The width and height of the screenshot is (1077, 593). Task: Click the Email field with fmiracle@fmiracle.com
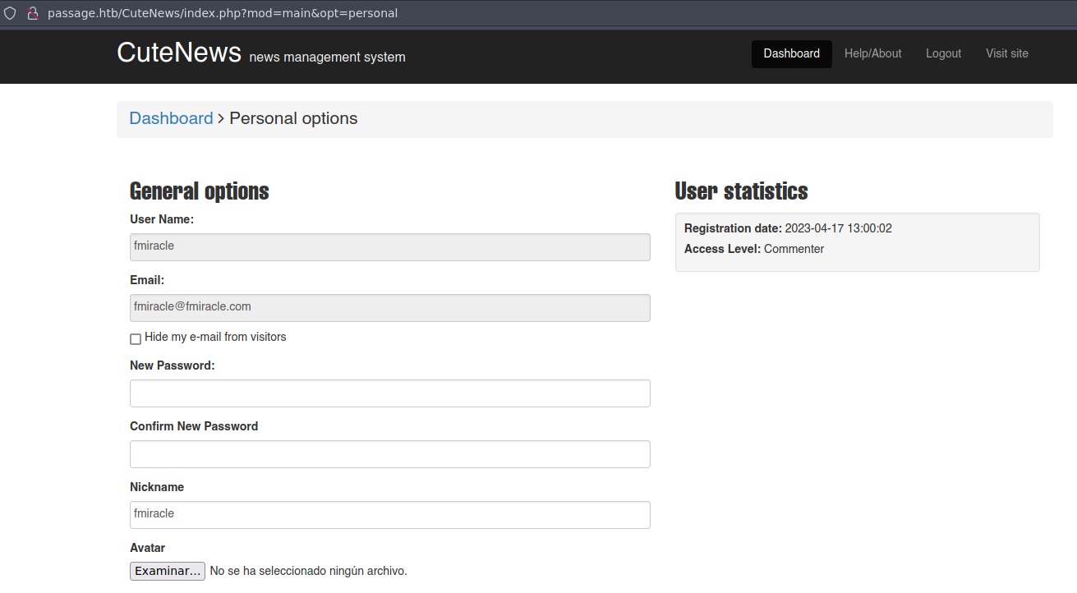(x=390, y=308)
